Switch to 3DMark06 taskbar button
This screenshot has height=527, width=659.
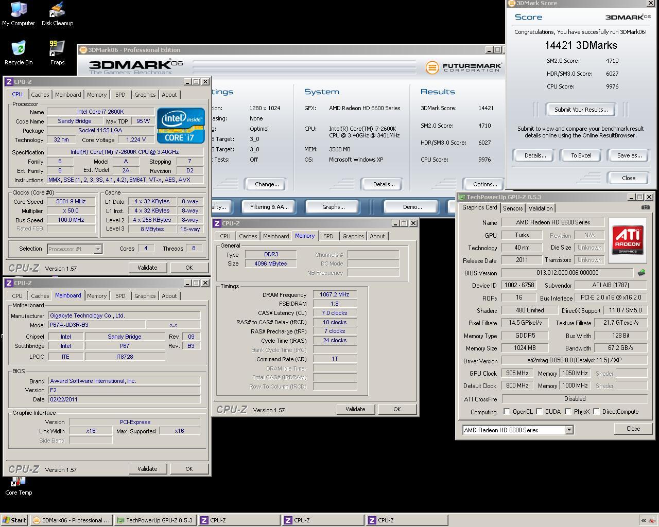coord(71,520)
